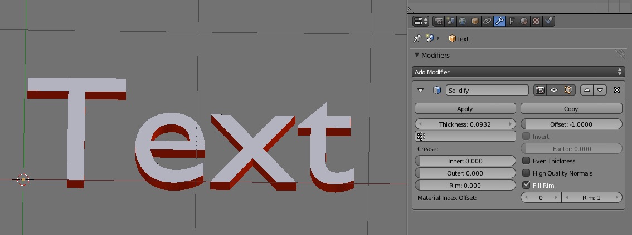Adjust the Outer crease slider
The width and height of the screenshot is (632, 235).
tap(465, 173)
